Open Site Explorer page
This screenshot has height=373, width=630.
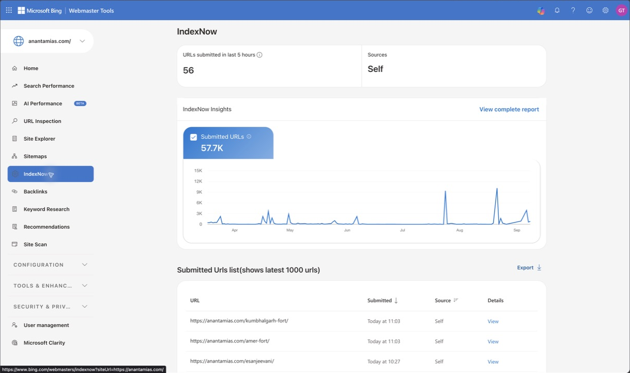tap(39, 139)
